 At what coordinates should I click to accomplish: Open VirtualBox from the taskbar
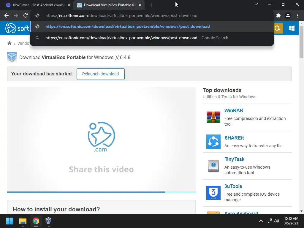click(x=48, y=221)
